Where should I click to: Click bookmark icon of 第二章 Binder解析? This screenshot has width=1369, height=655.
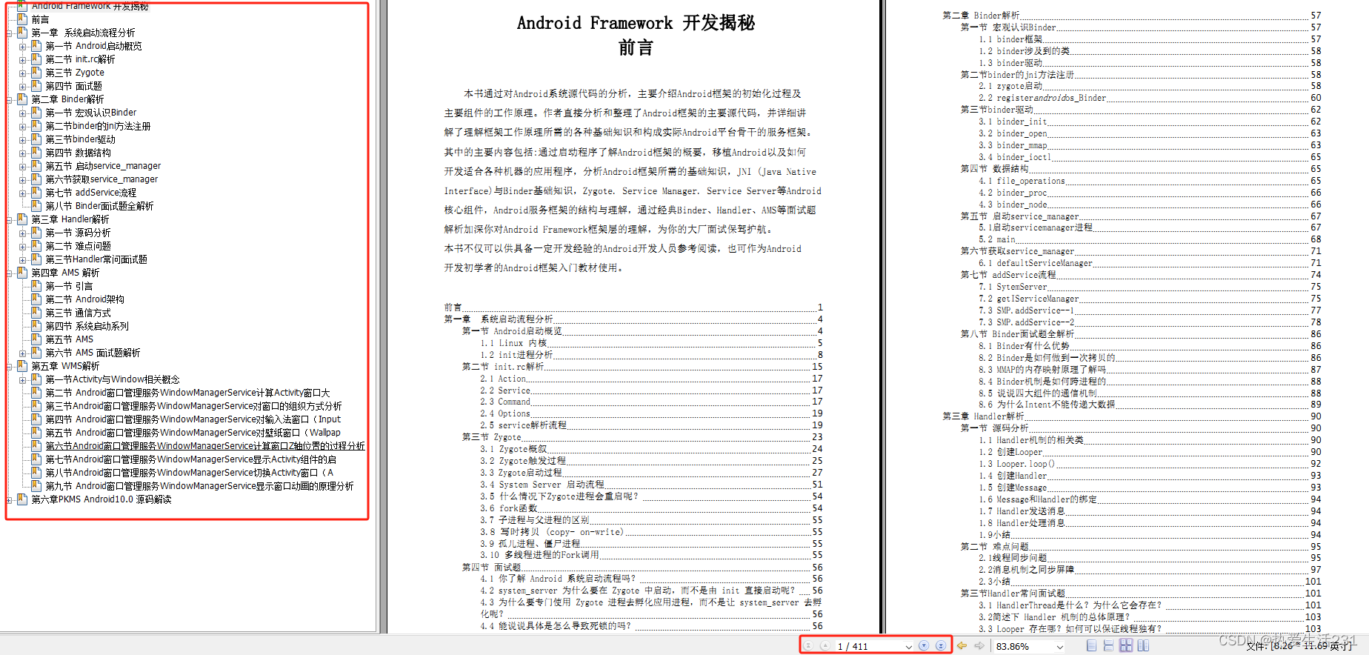point(22,99)
